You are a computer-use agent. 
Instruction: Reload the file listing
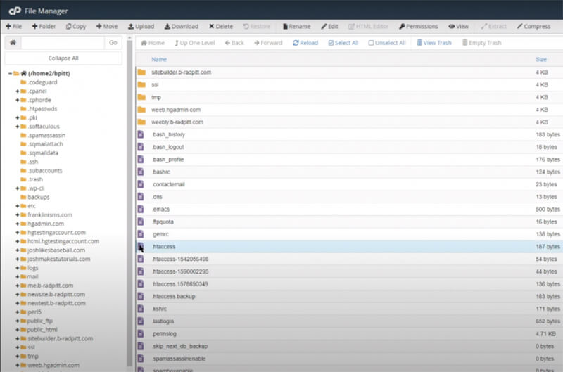click(305, 43)
